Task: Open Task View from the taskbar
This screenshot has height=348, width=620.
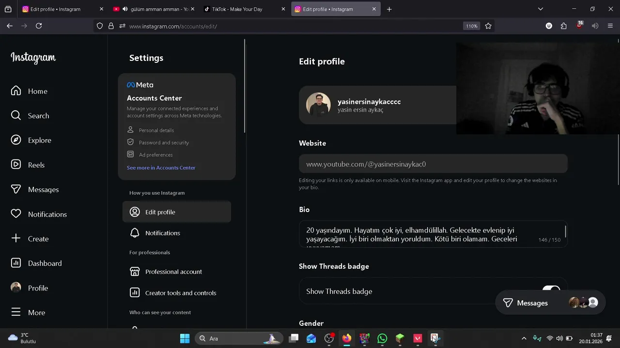Action: [294, 338]
